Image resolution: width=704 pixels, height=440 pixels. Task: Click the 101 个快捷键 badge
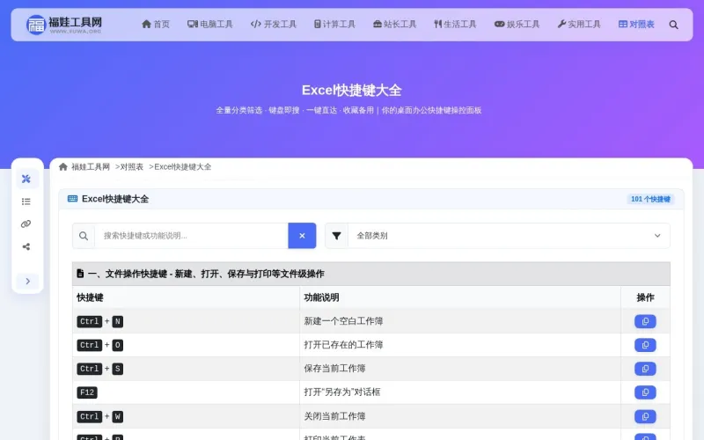click(650, 200)
